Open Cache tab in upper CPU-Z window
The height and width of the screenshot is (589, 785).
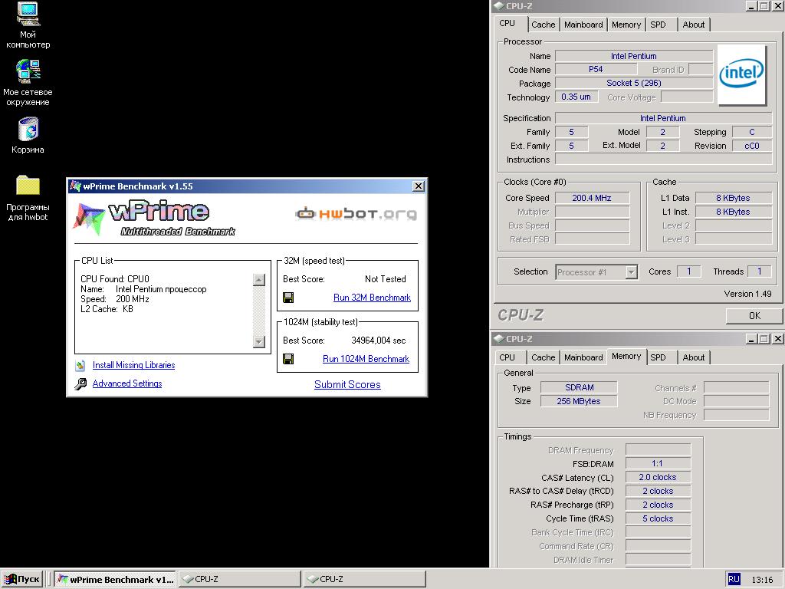tap(544, 25)
